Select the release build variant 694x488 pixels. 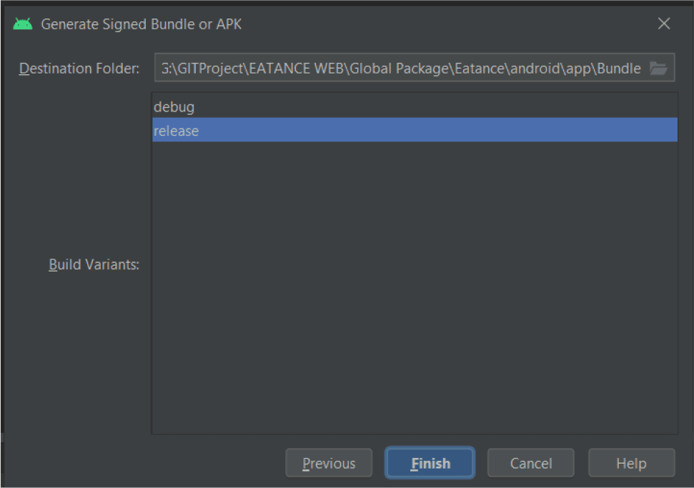click(177, 131)
